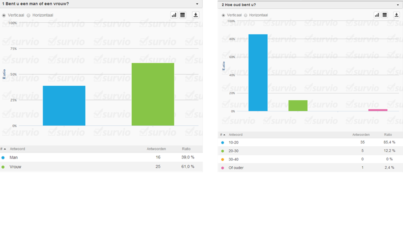Click table view icon in question 2
The image size is (403, 226).
tap(385, 15)
